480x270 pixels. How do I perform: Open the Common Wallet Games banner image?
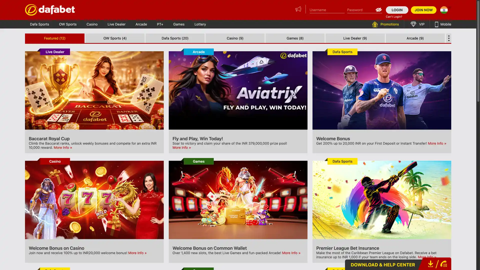click(x=238, y=200)
